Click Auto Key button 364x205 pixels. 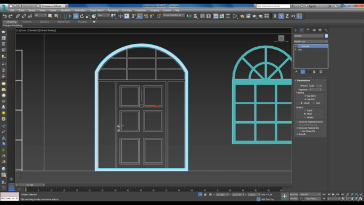[294, 194]
